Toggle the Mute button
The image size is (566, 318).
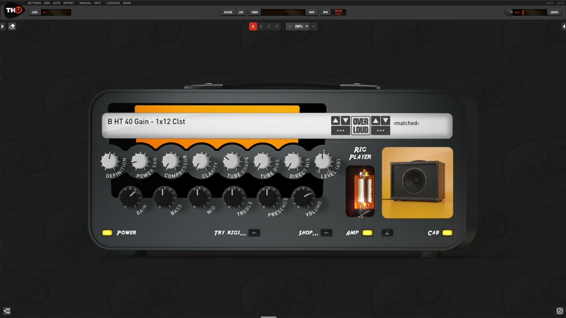click(x=312, y=12)
